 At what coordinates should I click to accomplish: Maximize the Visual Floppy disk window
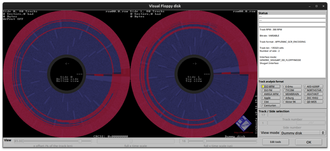[316, 6]
